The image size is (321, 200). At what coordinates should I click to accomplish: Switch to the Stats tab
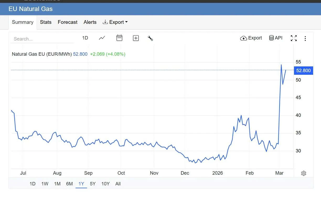[x=46, y=22]
